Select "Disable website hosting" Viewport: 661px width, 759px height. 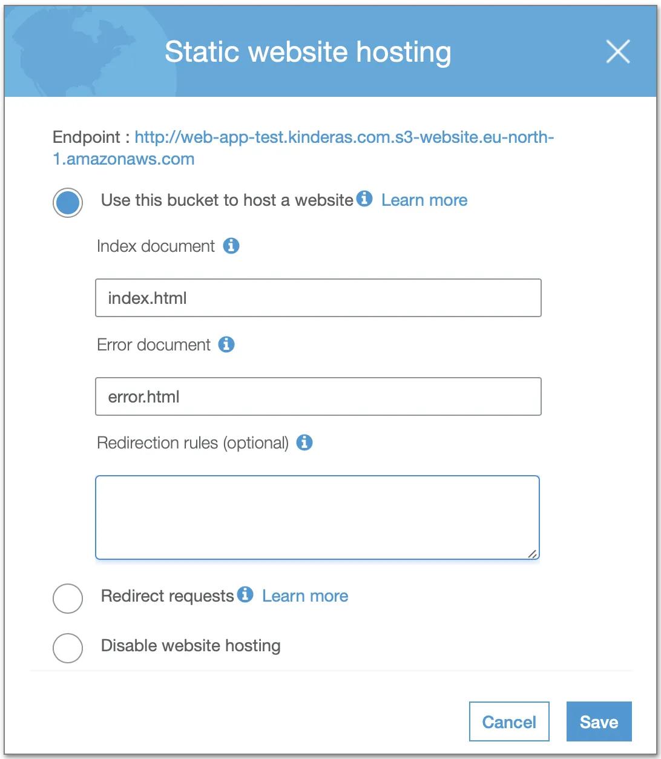67,648
